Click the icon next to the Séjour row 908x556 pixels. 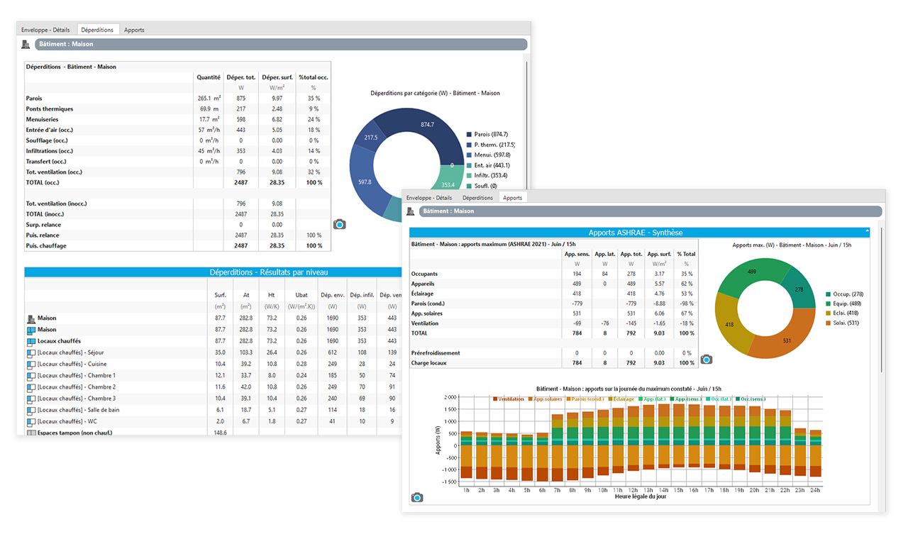pyautogui.click(x=31, y=352)
